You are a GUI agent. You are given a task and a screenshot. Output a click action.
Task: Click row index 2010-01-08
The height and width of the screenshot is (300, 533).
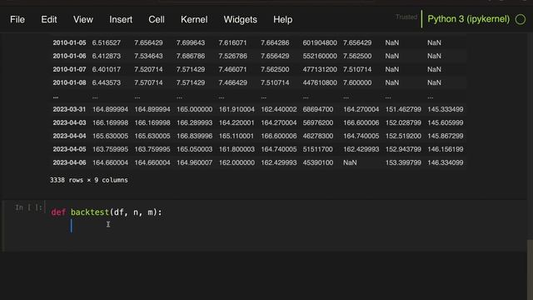click(x=69, y=82)
